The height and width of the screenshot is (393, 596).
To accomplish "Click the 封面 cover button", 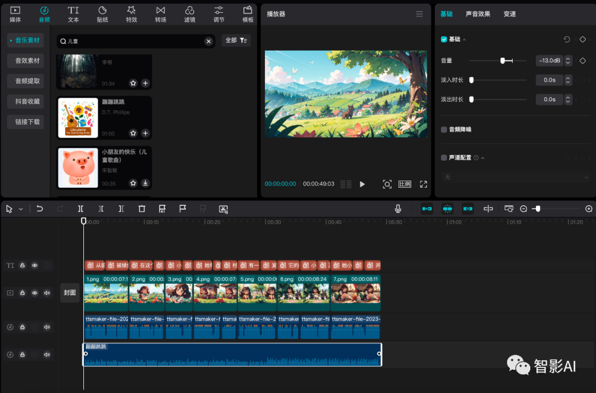I will pyautogui.click(x=70, y=293).
